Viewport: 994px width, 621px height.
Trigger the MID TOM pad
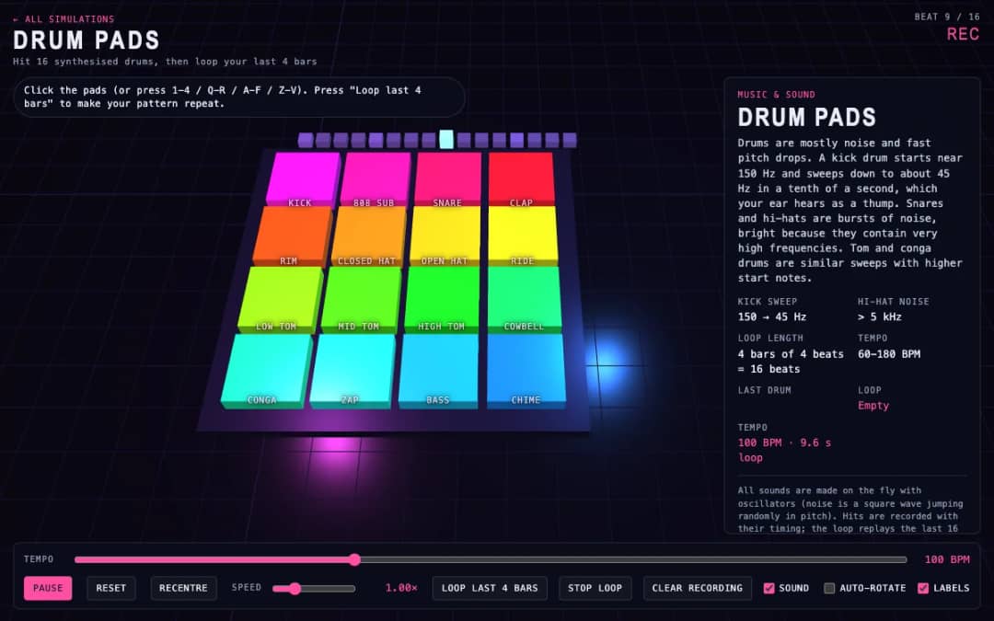[x=362, y=299]
